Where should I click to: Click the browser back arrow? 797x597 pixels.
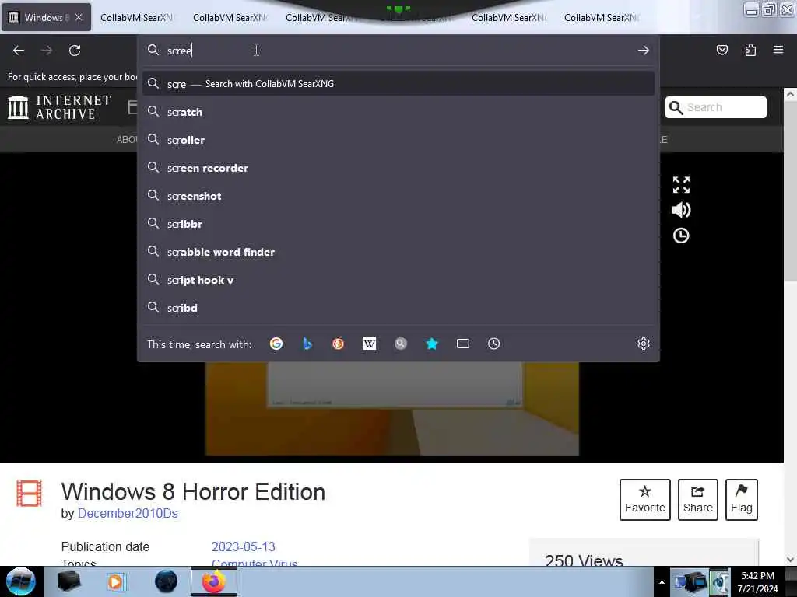click(x=19, y=51)
